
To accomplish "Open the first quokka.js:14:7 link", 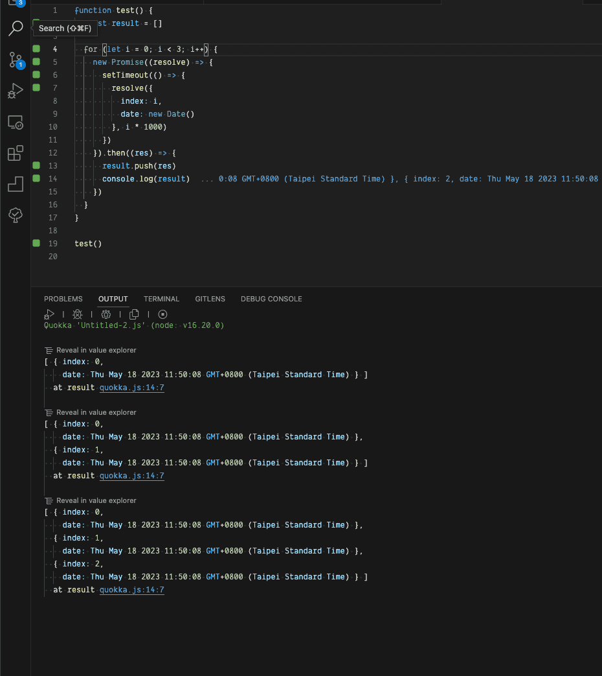I will pos(132,387).
